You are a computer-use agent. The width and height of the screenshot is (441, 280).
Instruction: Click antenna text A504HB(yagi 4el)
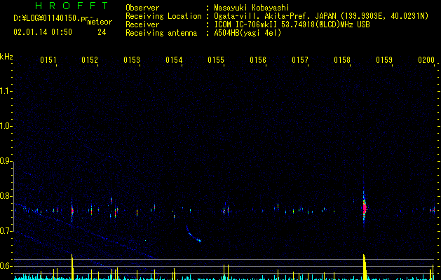[x=247, y=33]
